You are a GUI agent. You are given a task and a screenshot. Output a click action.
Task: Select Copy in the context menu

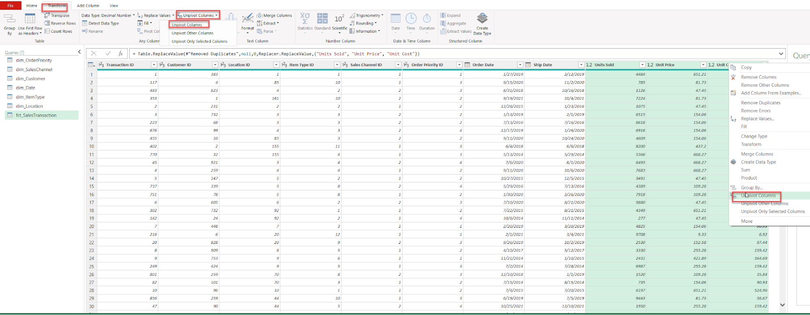746,68
